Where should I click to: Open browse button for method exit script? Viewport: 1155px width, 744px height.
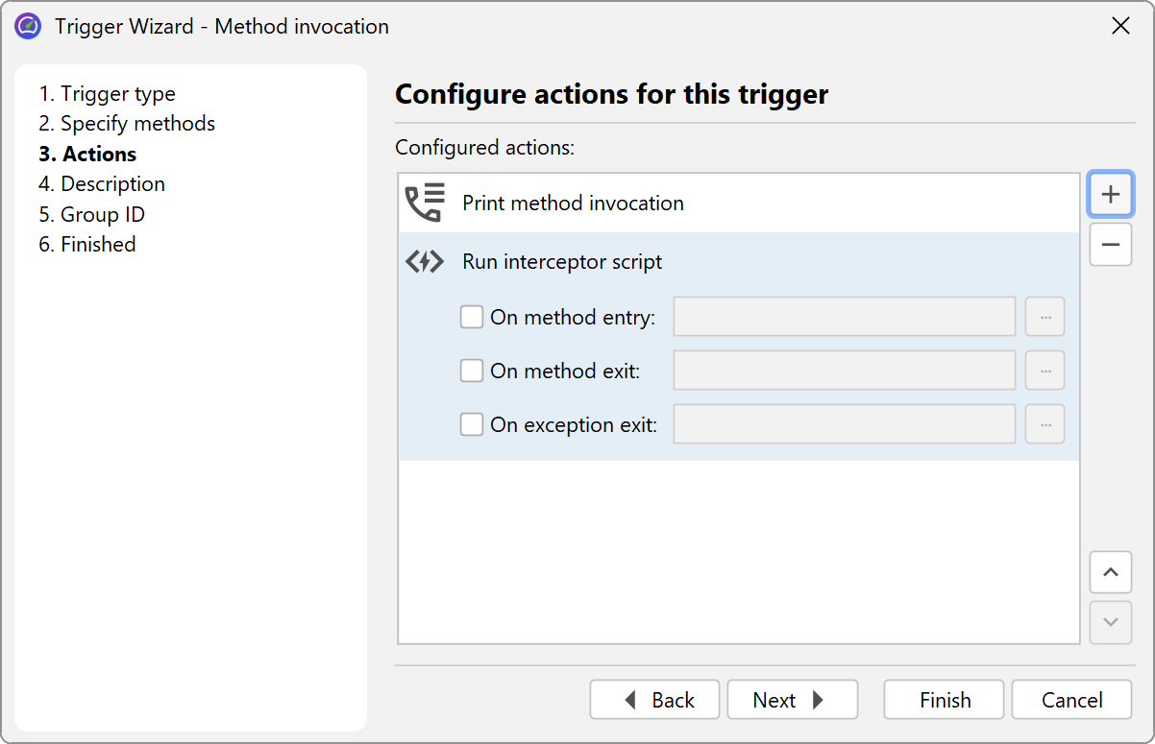[1044, 371]
